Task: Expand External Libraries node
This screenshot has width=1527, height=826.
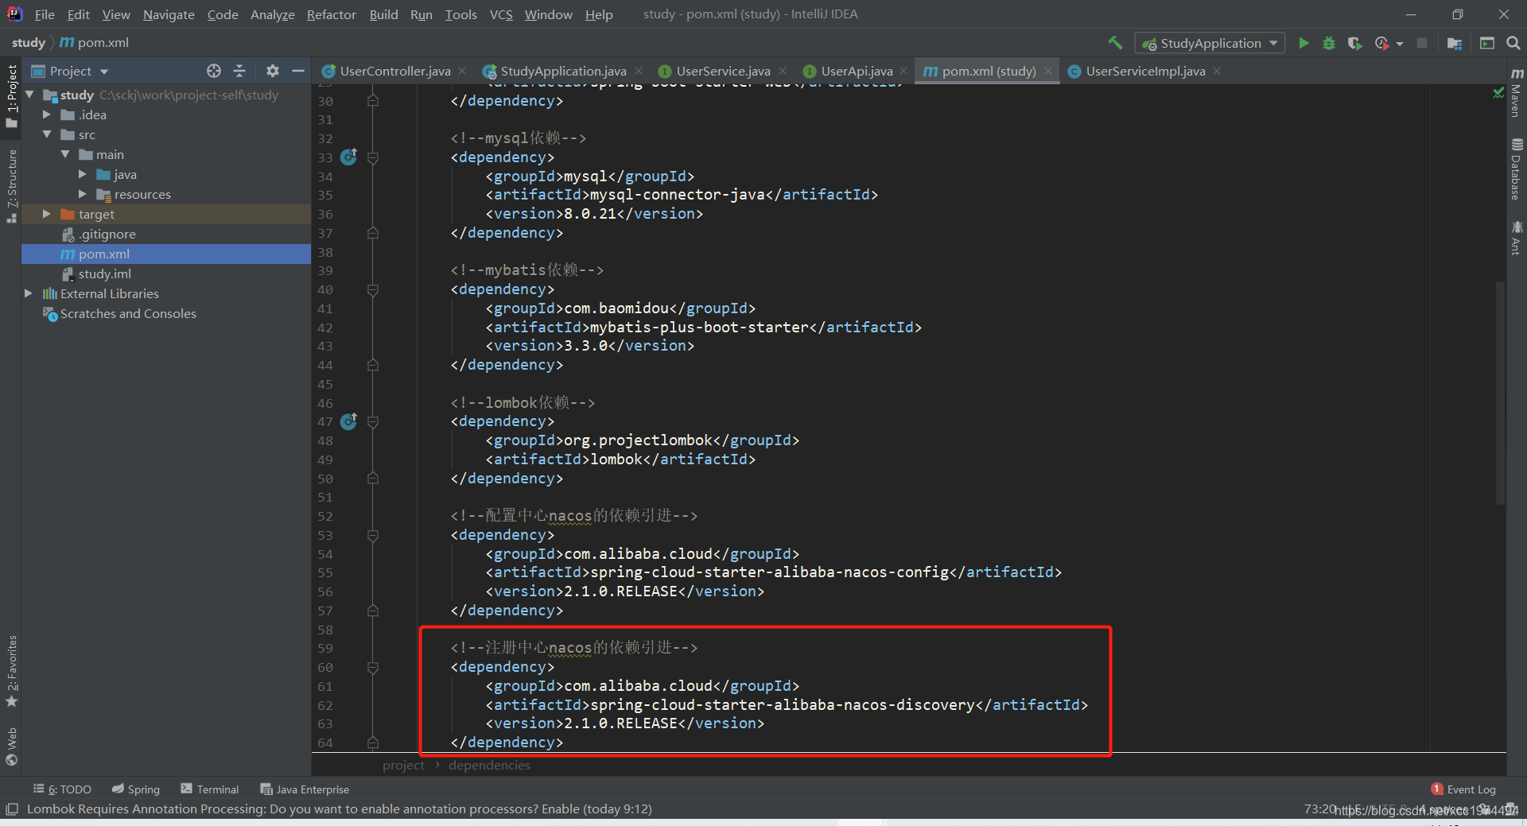Action: pos(29,293)
